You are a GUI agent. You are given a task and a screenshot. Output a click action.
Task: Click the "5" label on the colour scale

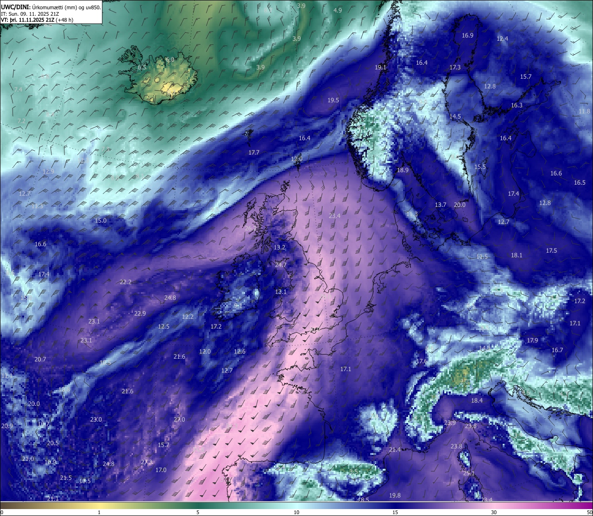coord(198,512)
